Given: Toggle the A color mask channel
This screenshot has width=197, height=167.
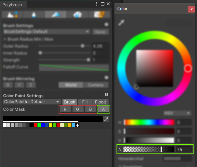Looking at the screenshot, I should coord(103,109).
